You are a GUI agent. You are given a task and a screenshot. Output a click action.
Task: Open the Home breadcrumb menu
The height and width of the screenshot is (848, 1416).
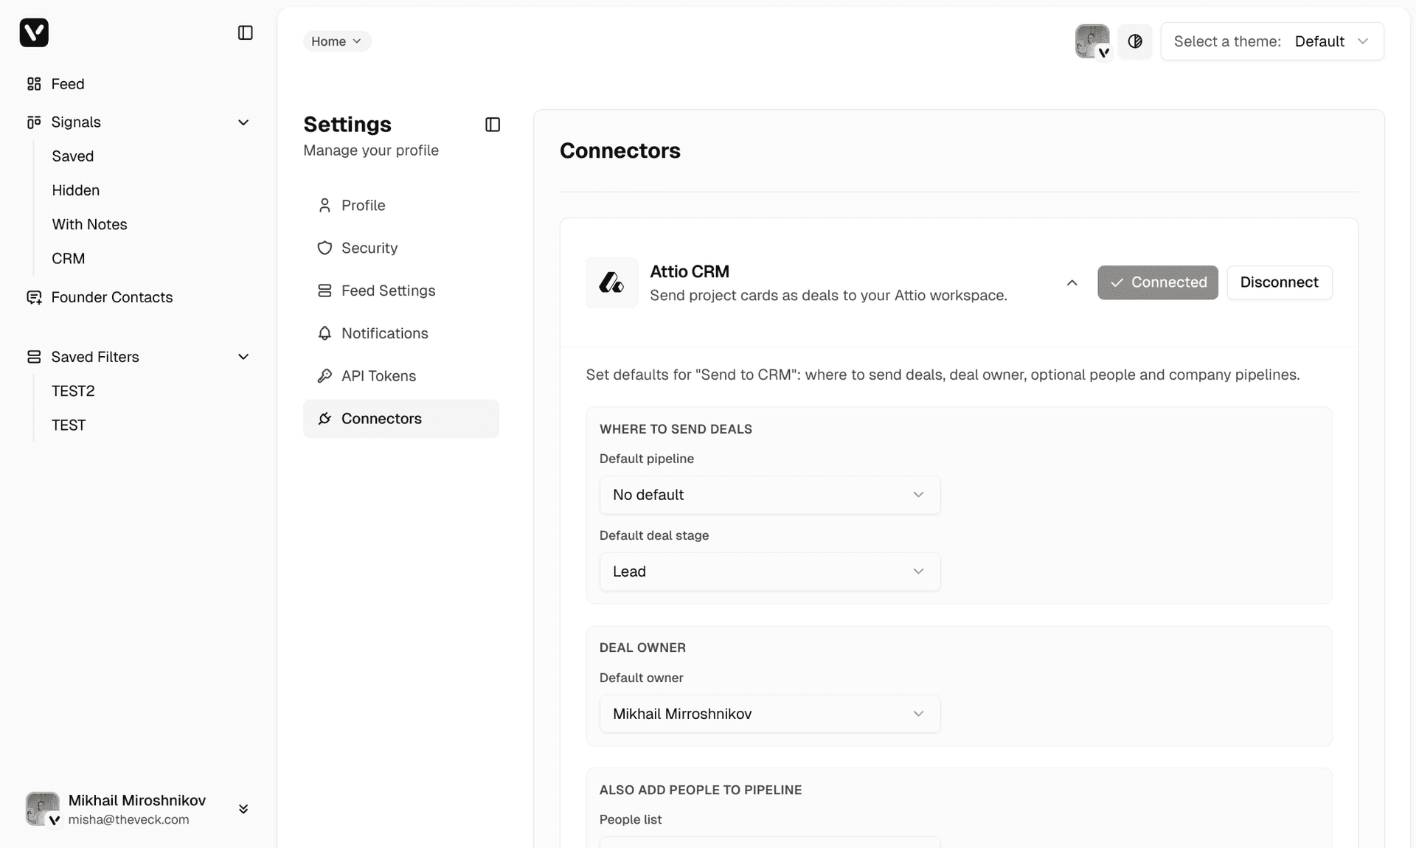(x=336, y=41)
